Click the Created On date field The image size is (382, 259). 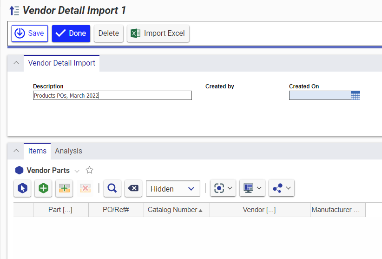[320, 95]
